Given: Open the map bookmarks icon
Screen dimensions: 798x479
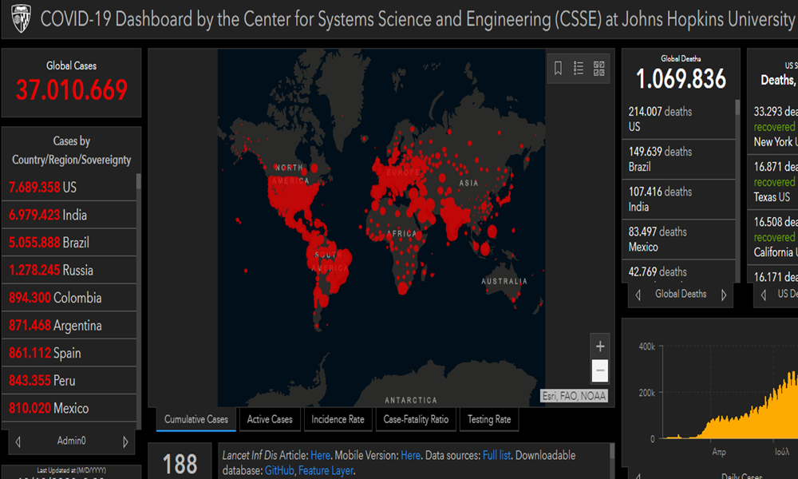Looking at the screenshot, I should point(558,69).
